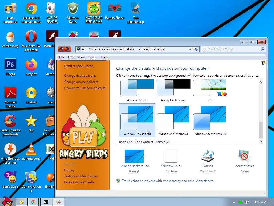274x206 pixels.
Task: Go to Control Panel Home
Action: click(79, 66)
